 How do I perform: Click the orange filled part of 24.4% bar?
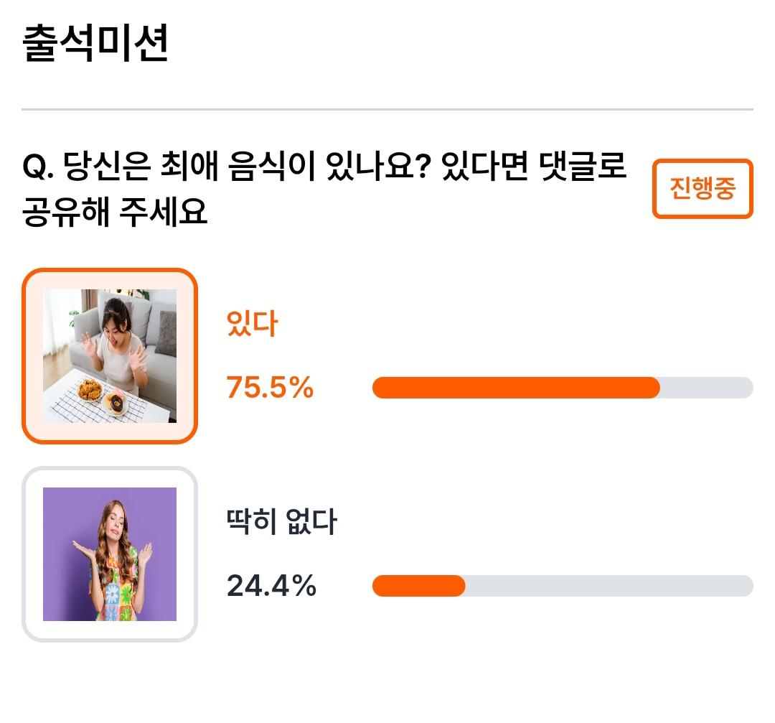(x=418, y=586)
